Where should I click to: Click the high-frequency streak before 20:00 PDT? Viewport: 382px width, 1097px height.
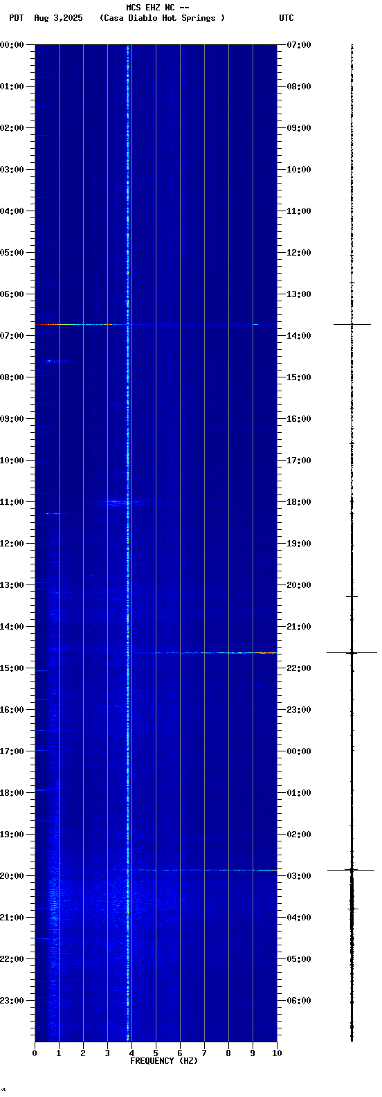(x=208, y=870)
